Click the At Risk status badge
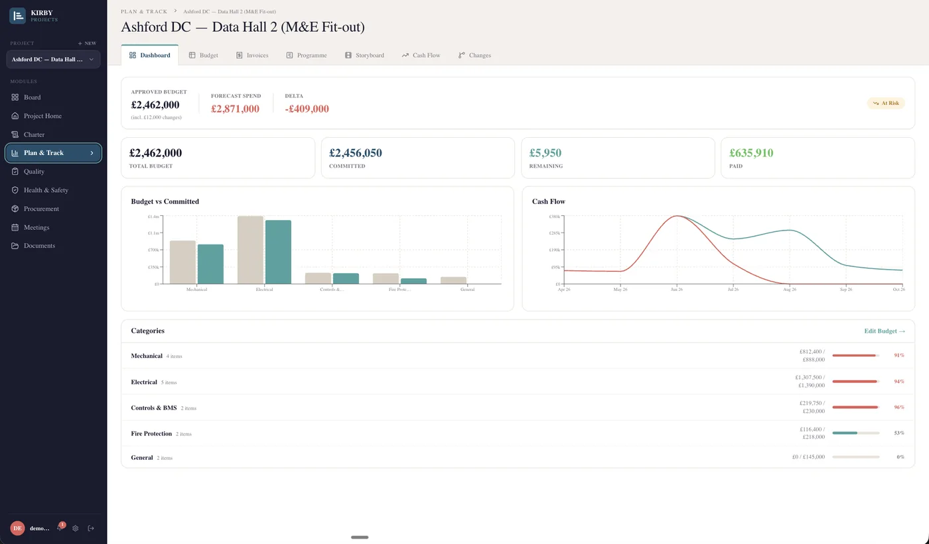 tap(886, 103)
